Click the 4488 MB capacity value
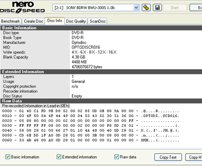 click(x=79, y=62)
